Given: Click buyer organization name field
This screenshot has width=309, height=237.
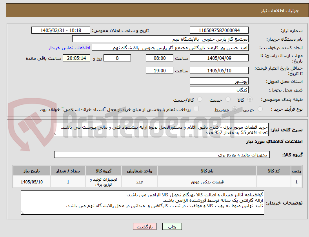Looking at the screenshot, I should 160,39.
